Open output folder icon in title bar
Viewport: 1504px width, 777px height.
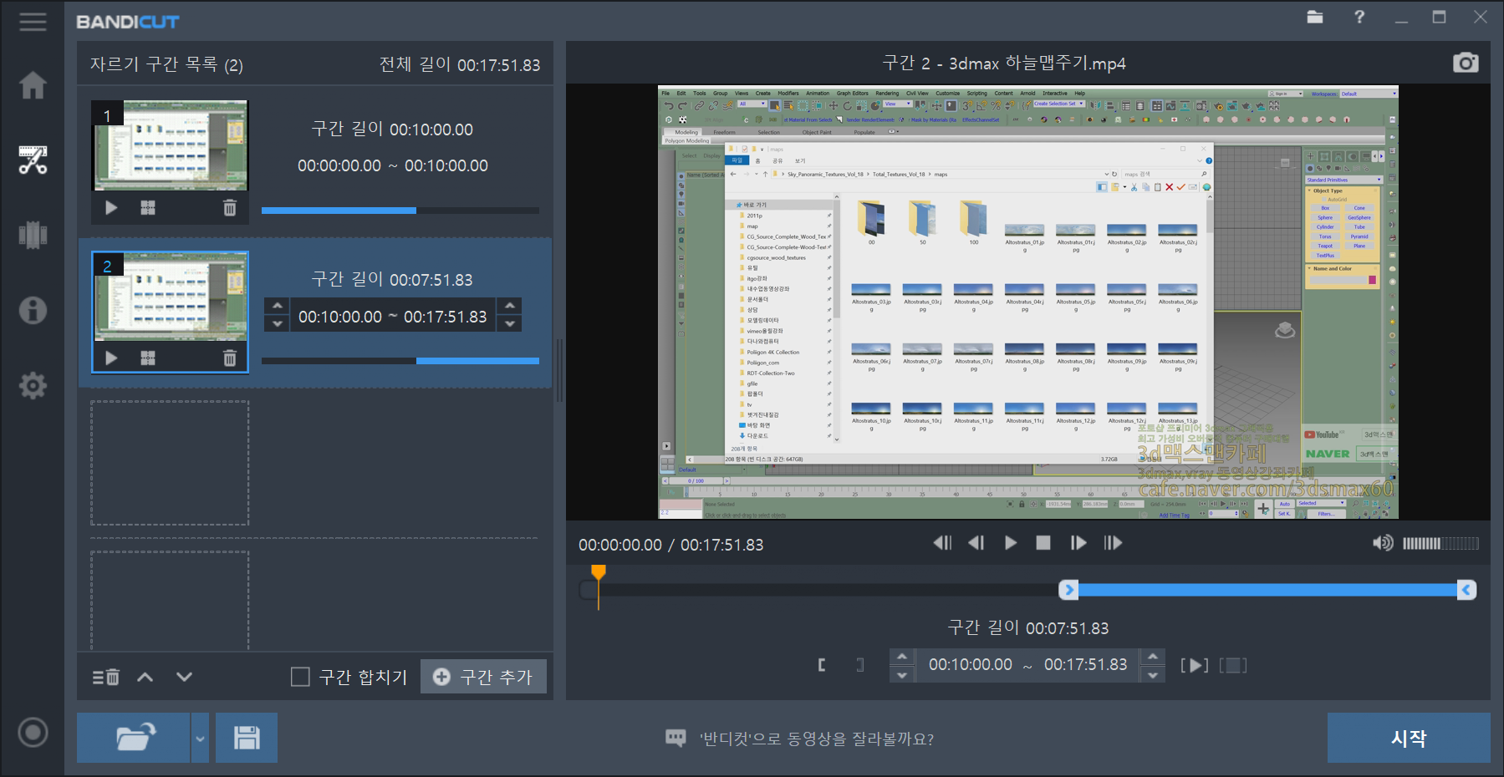[x=1315, y=17]
